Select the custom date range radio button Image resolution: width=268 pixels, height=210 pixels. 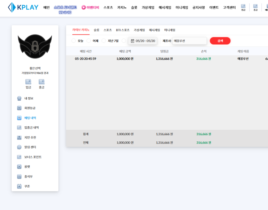[x=124, y=41]
